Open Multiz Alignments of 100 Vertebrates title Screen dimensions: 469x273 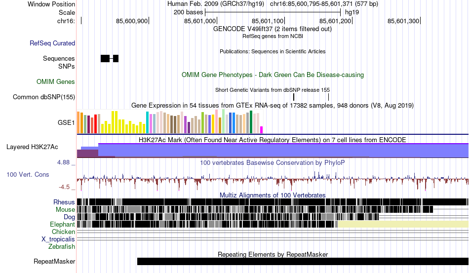(x=273, y=195)
